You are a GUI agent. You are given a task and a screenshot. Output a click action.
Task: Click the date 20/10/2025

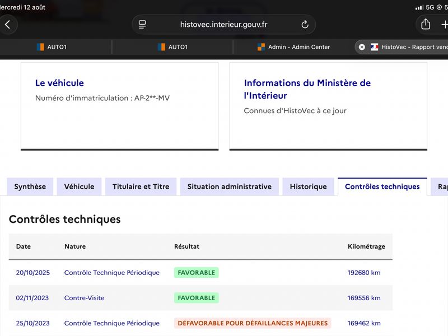tap(33, 273)
